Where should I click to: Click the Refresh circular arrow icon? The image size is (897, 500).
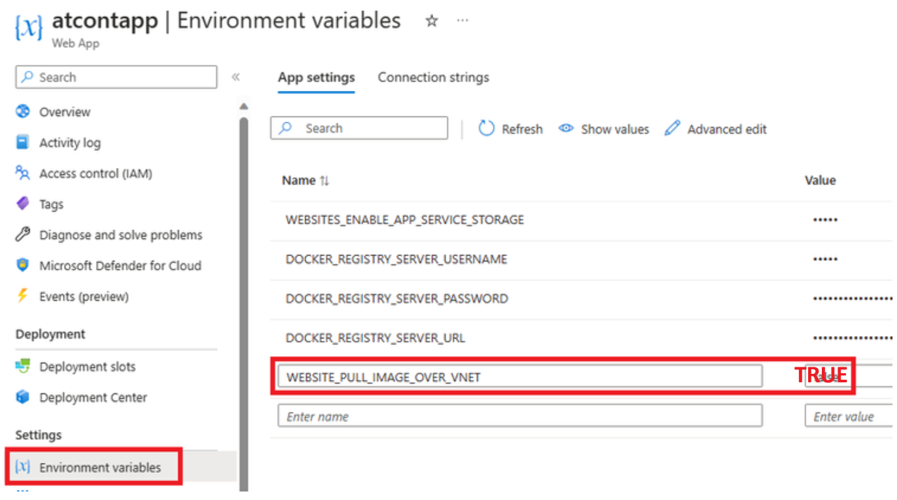point(487,129)
